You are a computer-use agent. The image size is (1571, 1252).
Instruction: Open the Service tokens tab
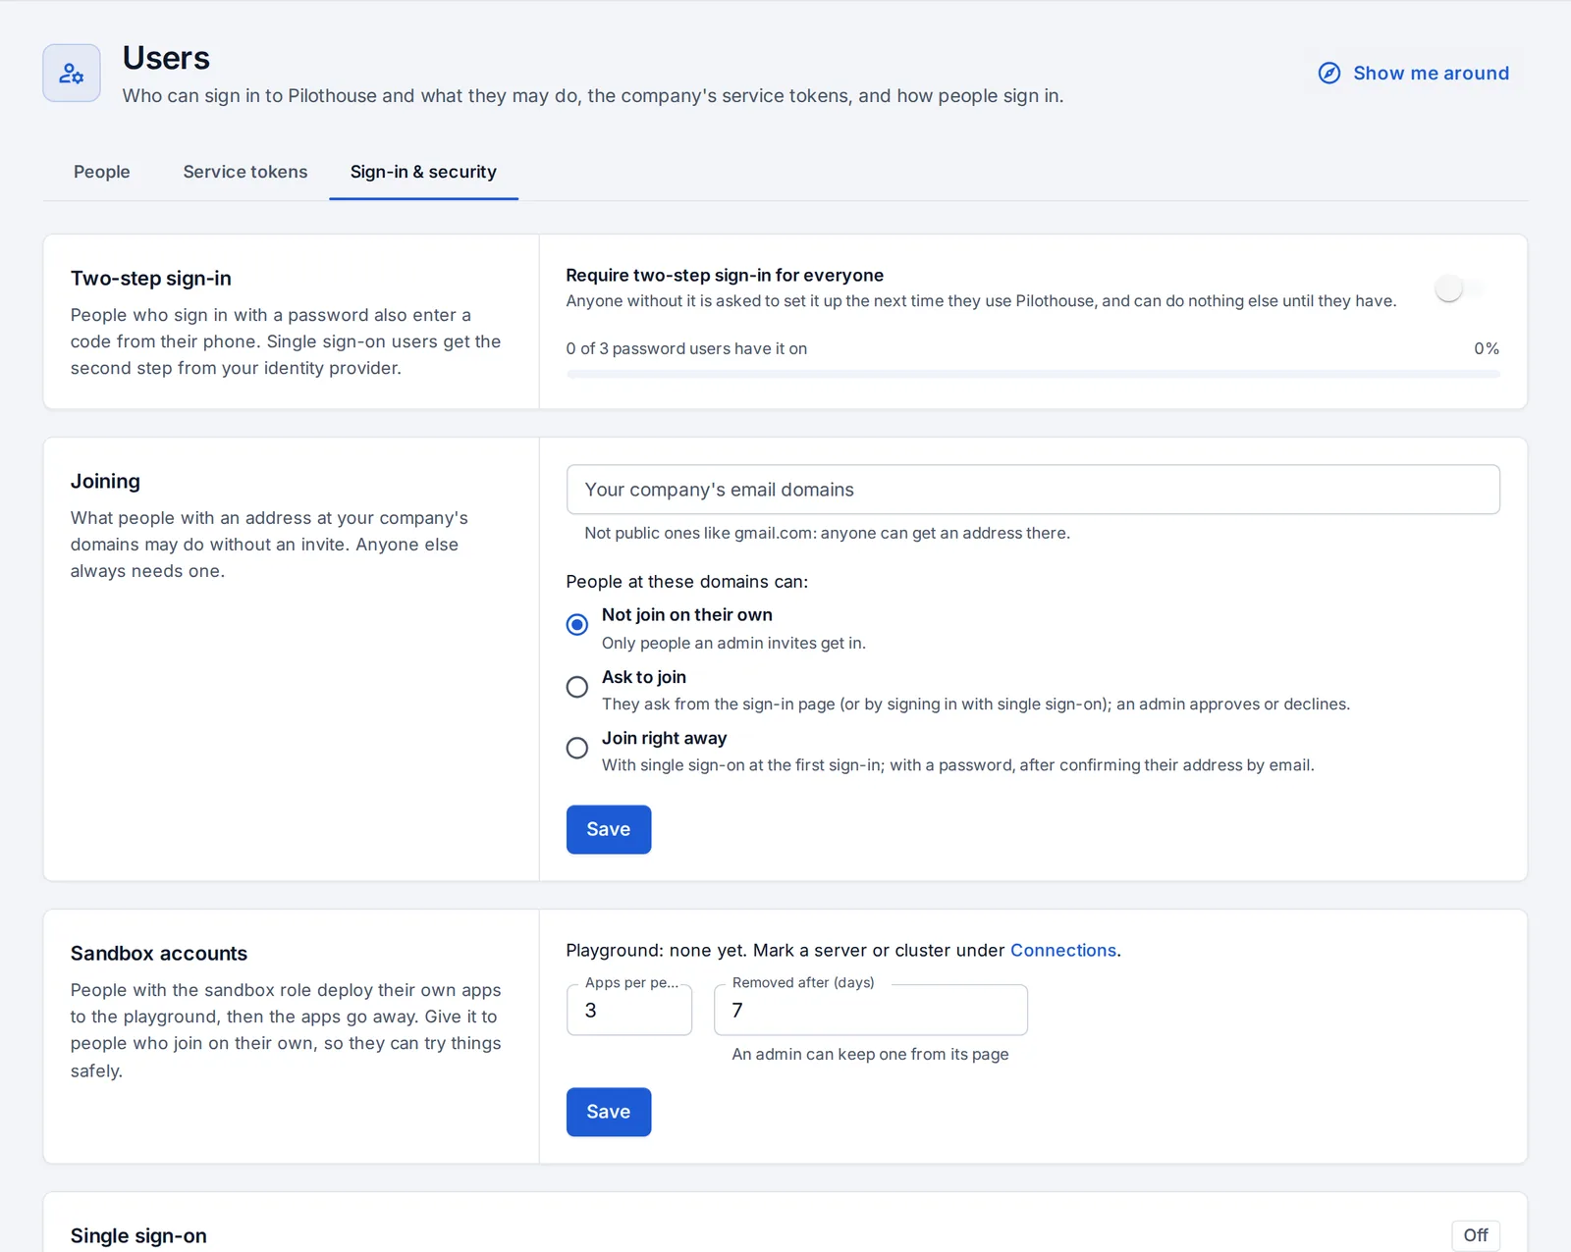click(x=245, y=172)
